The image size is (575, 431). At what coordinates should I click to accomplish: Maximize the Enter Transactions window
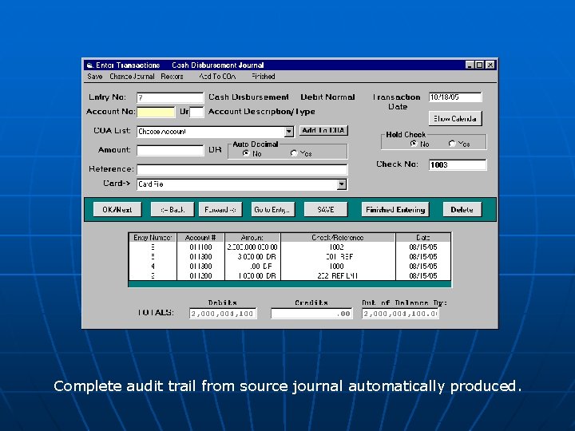(x=480, y=65)
